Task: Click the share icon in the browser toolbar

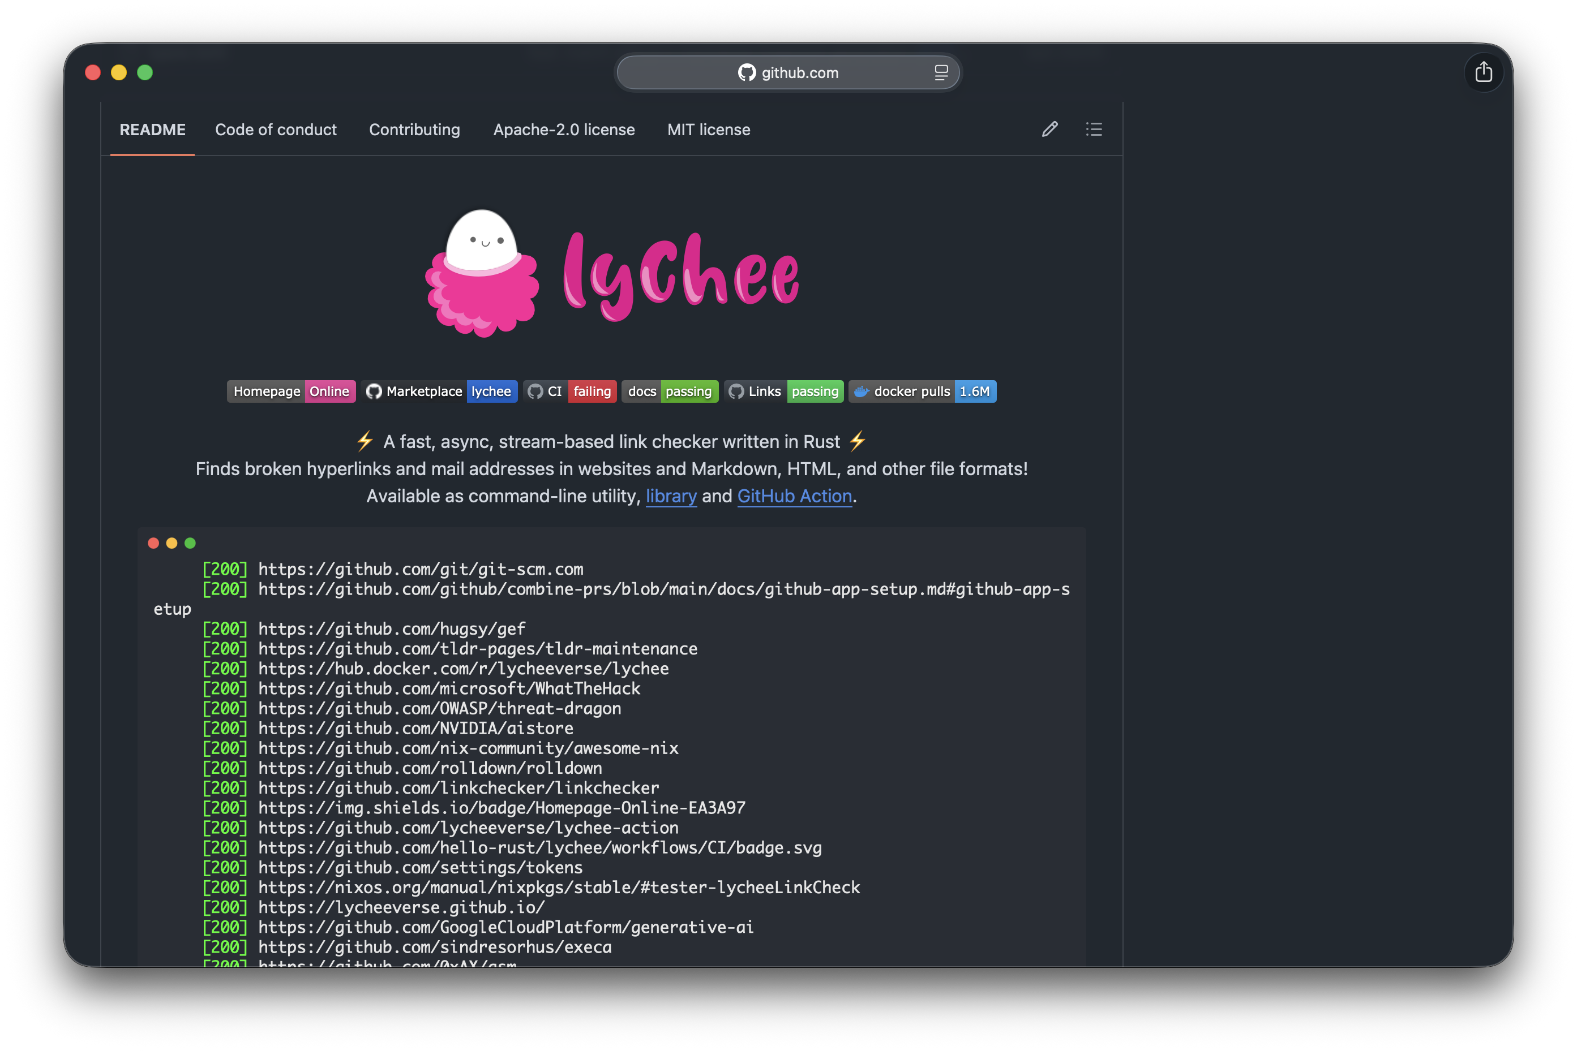Action: (x=1483, y=72)
